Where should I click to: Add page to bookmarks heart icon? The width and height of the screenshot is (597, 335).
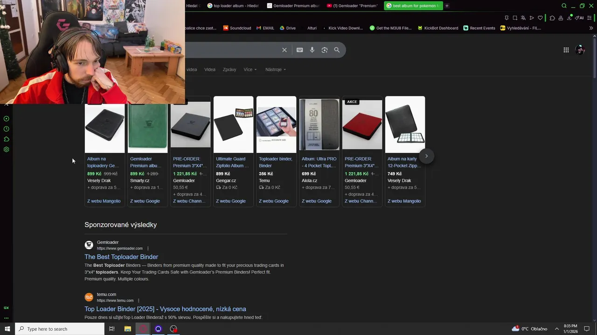540,18
